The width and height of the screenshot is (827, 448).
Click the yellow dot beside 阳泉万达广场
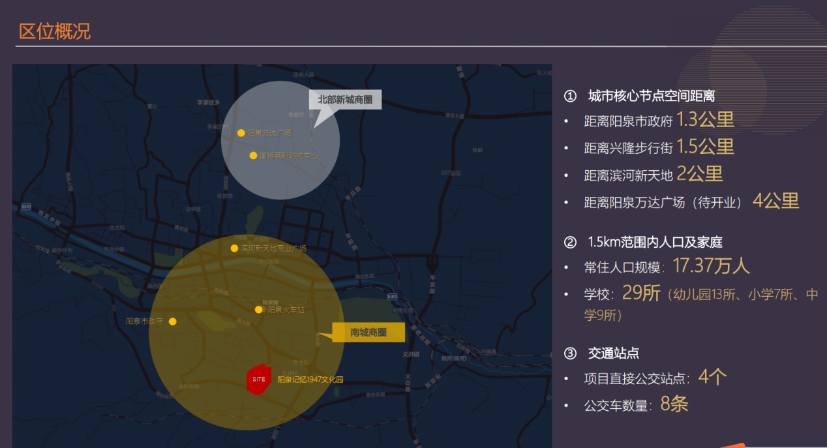pos(241,133)
